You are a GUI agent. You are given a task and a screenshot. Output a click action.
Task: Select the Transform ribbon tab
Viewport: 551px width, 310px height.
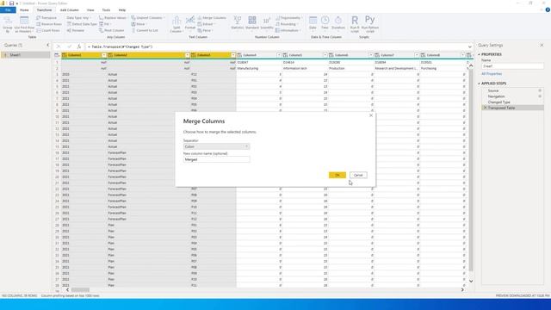pyautogui.click(x=44, y=9)
